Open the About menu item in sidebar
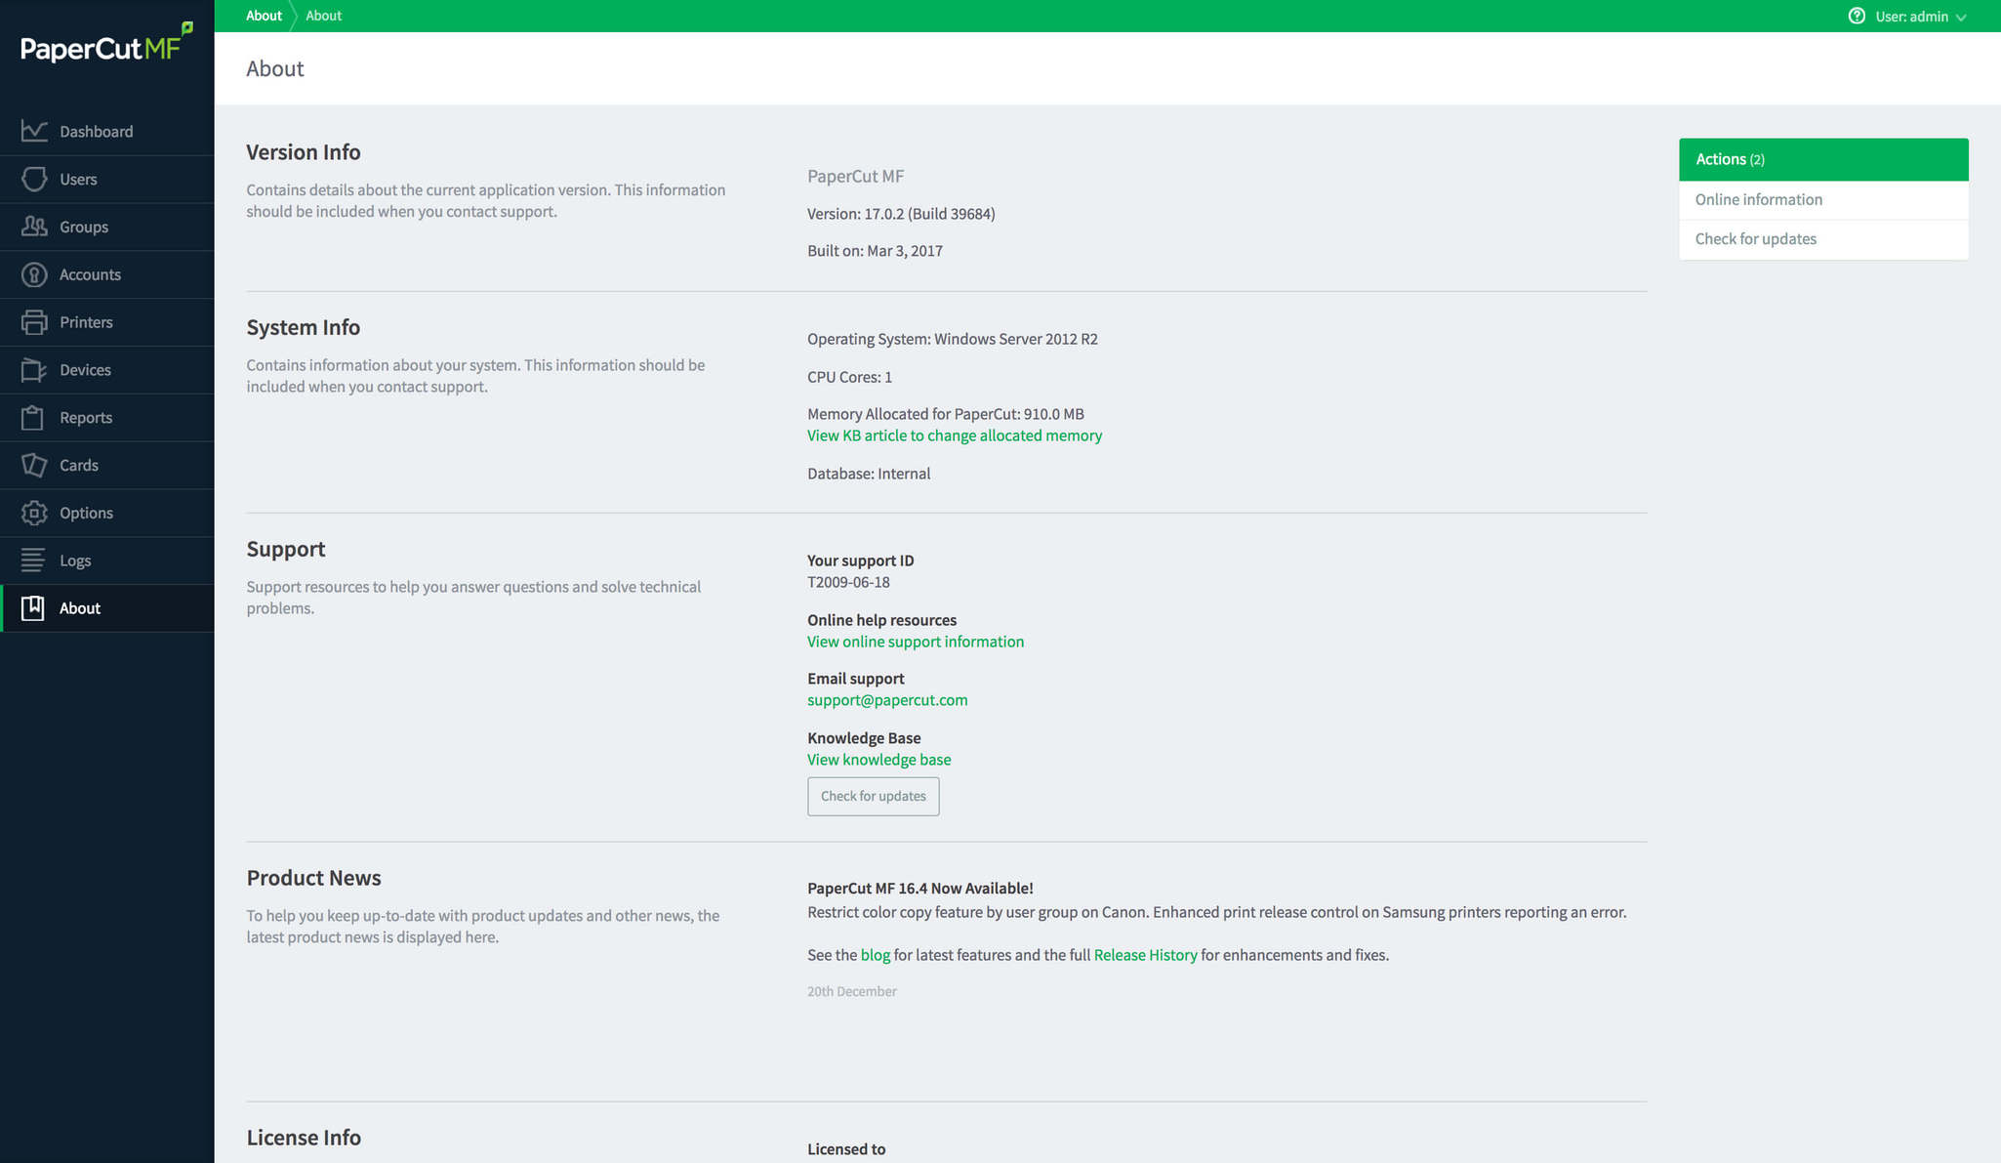 (79, 608)
